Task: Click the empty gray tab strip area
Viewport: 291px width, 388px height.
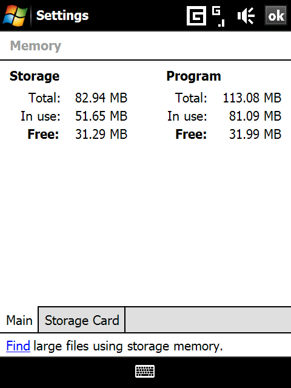Action: coord(208,320)
